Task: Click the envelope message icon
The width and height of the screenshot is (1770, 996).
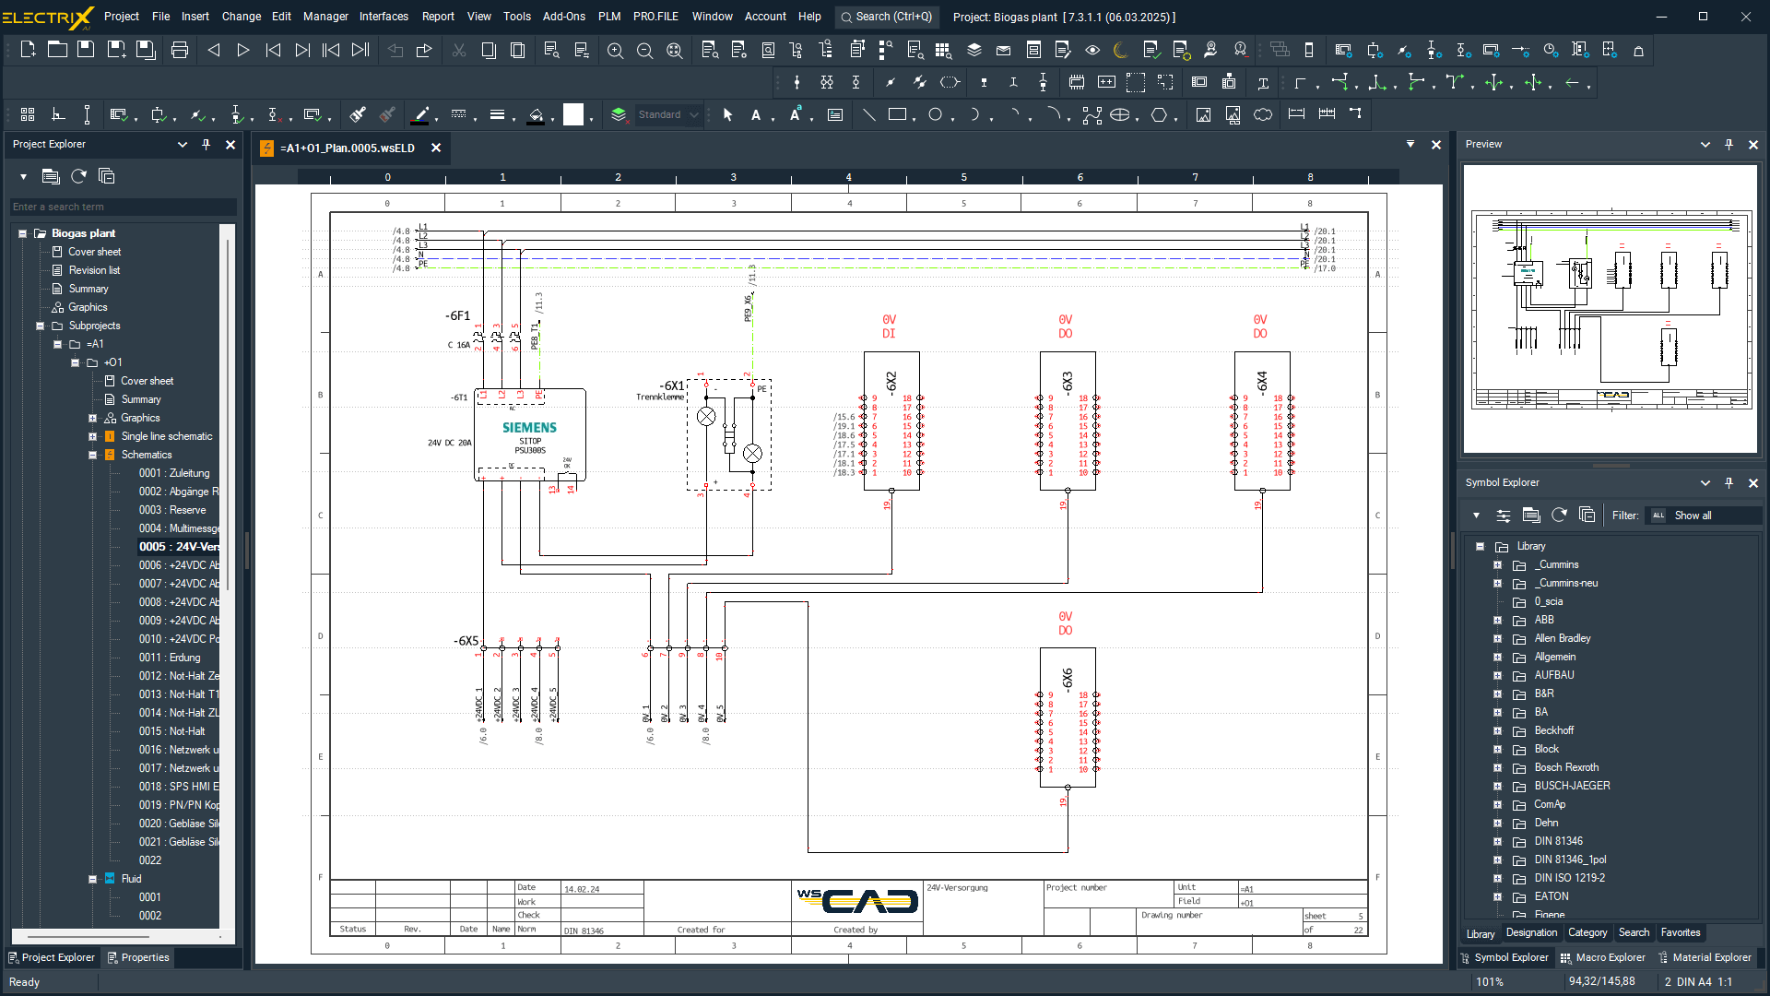Action: [1004, 50]
